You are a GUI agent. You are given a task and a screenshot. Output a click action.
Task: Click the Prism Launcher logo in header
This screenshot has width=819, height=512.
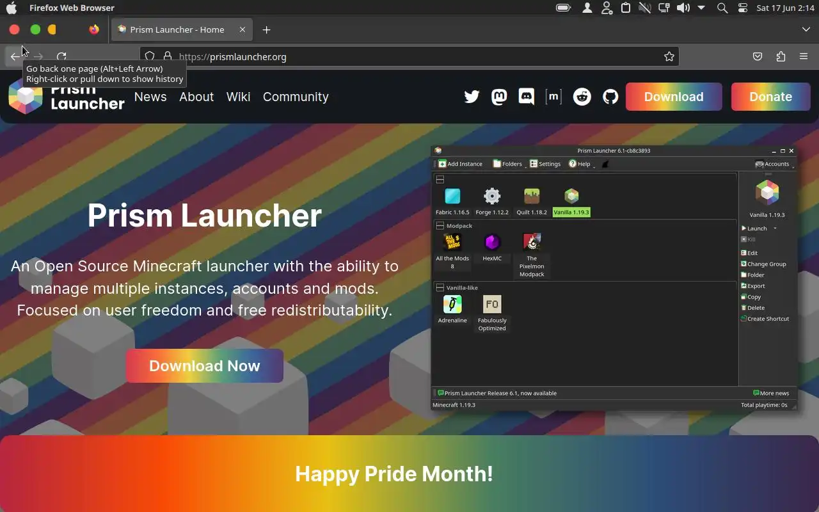coord(67,97)
